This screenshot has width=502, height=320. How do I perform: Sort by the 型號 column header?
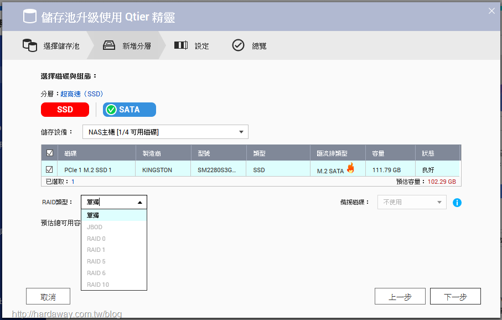219,153
